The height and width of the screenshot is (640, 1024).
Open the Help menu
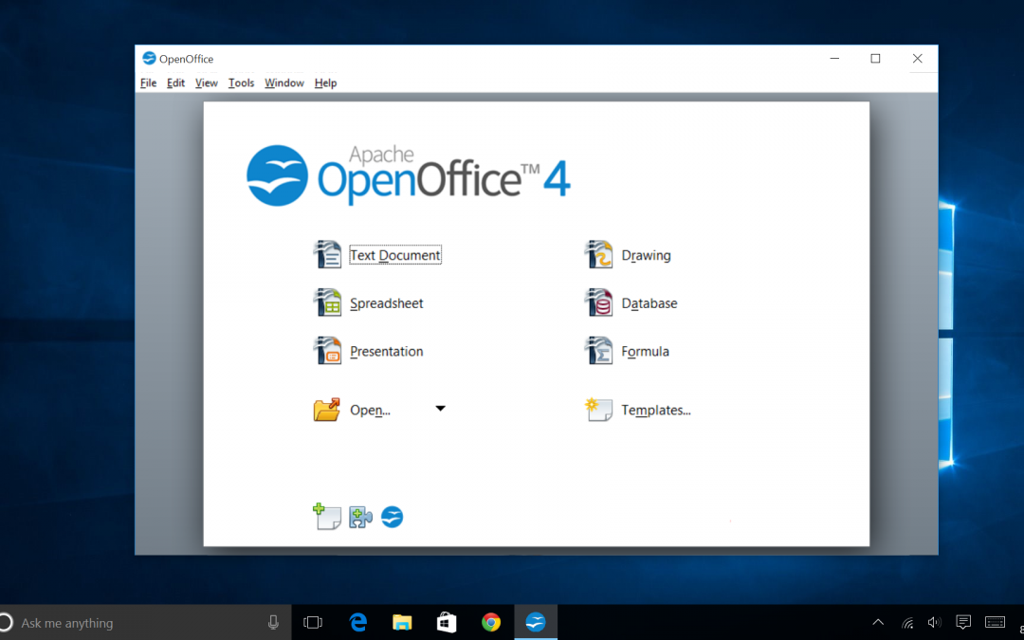click(x=326, y=82)
